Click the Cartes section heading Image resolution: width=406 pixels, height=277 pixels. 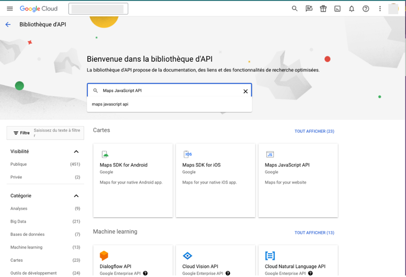[x=101, y=130]
